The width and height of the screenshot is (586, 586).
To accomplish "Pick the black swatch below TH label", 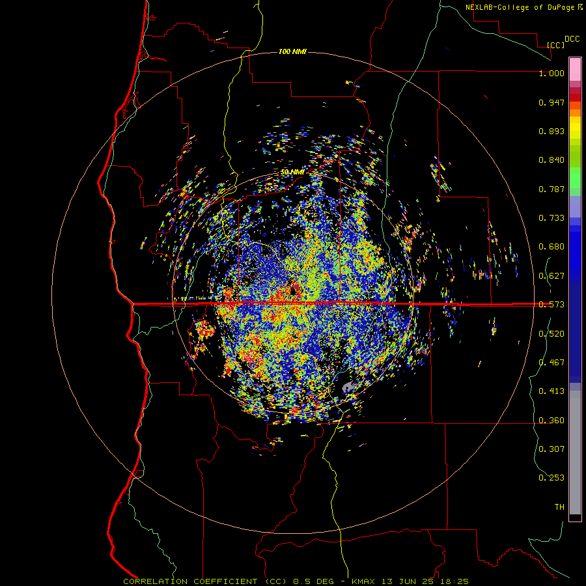I will pyautogui.click(x=575, y=517).
